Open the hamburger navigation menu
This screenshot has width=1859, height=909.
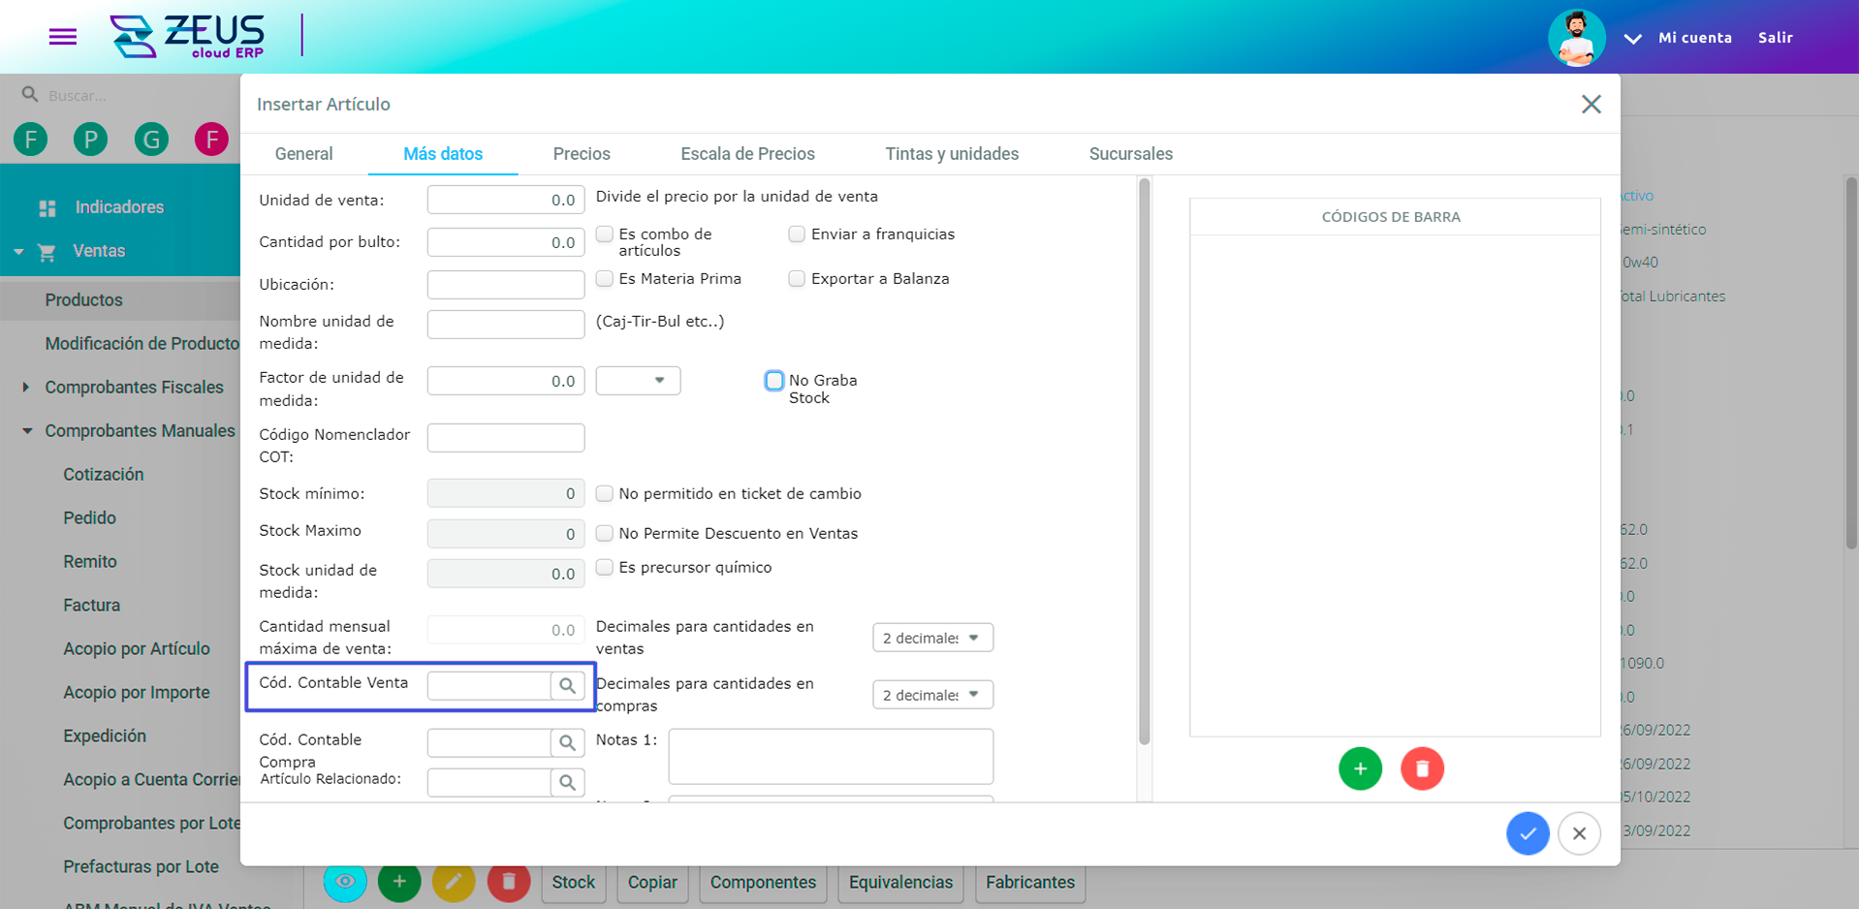(62, 37)
